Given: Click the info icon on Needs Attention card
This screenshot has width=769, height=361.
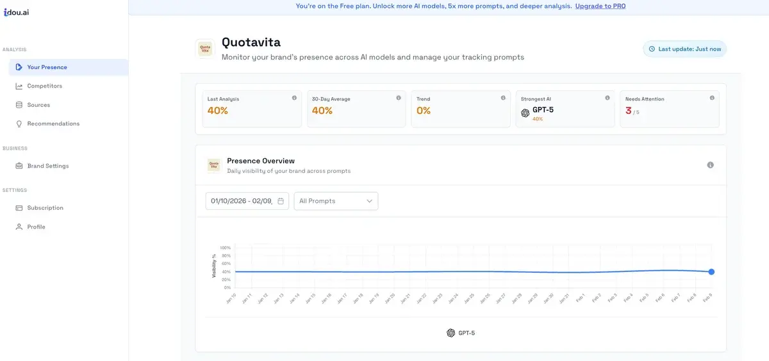Looking at the screenshot, I should 712,98.
